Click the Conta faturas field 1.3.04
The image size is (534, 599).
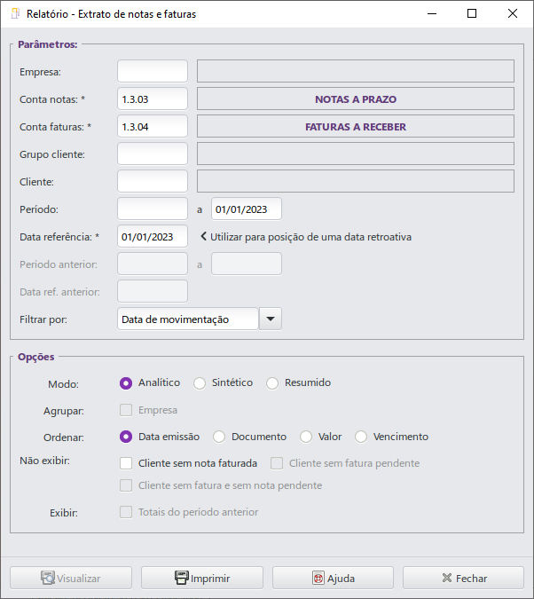pos(153,127)
